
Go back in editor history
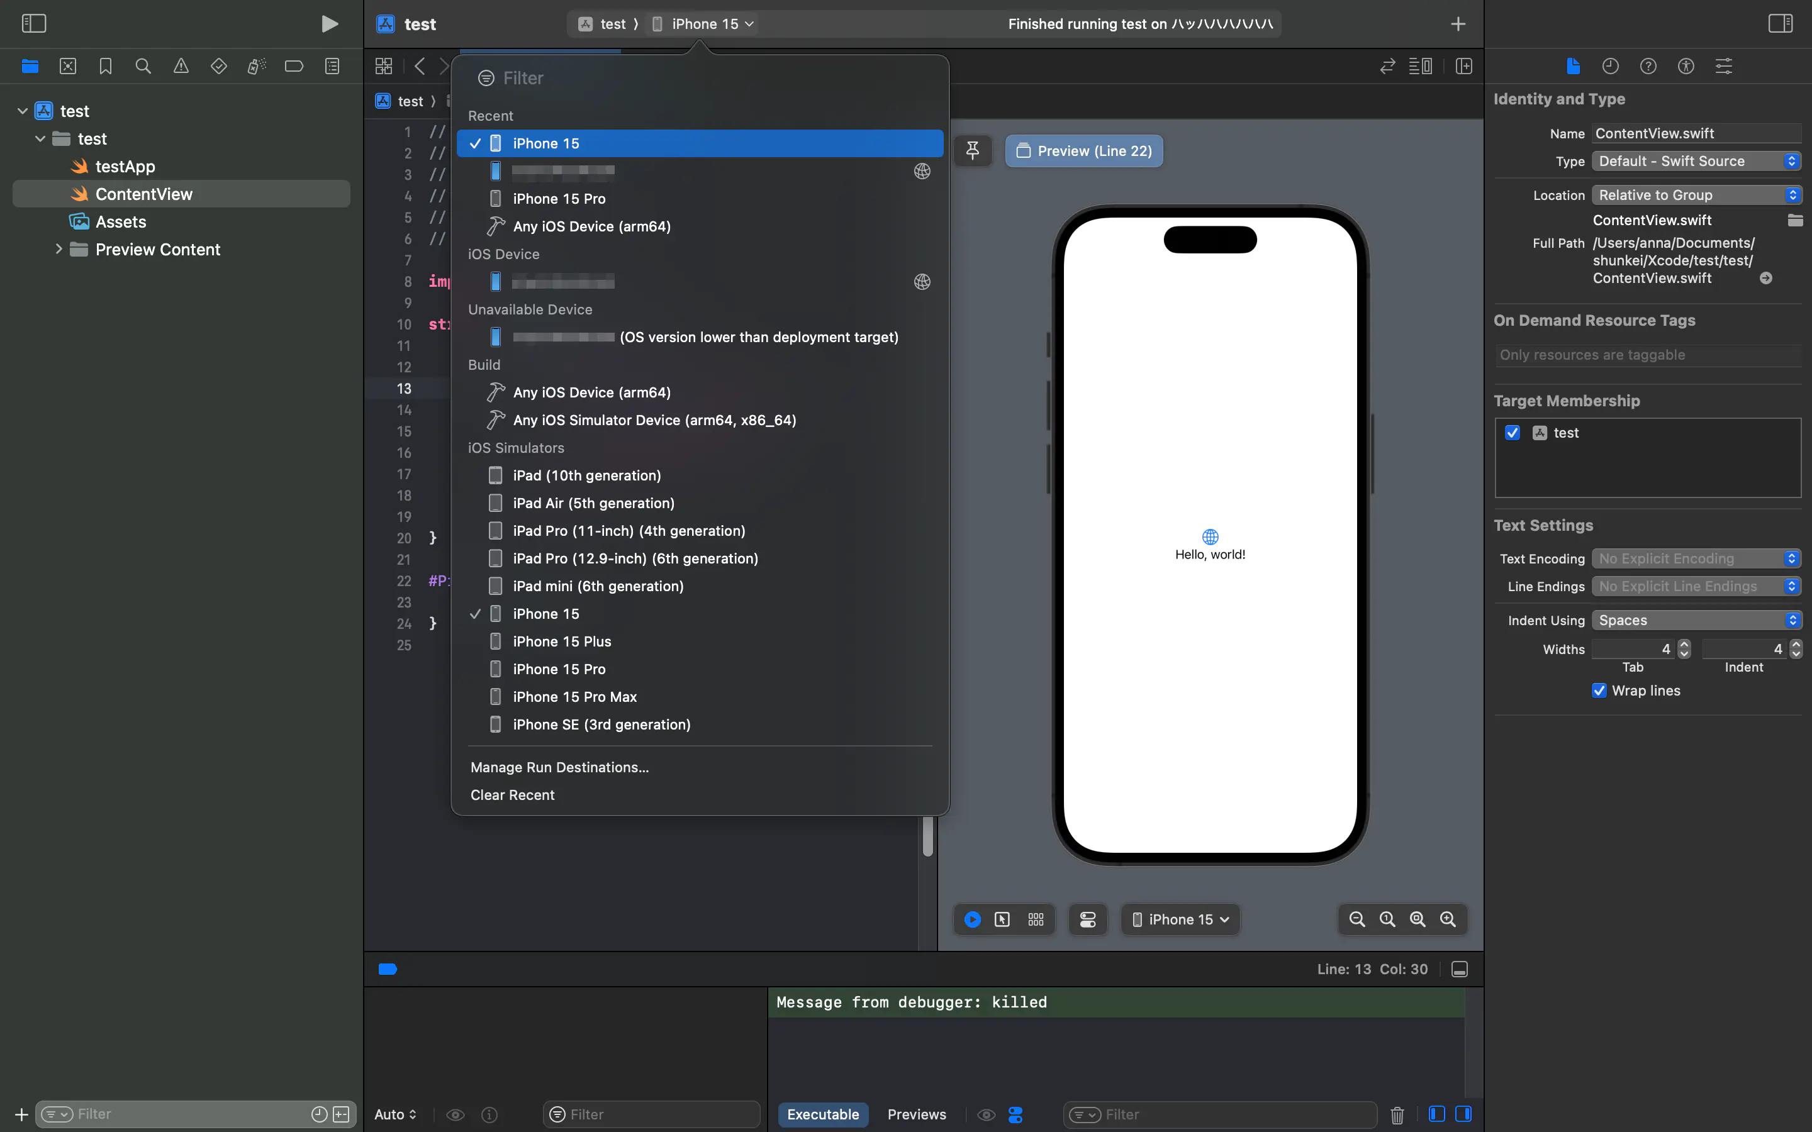420,66
